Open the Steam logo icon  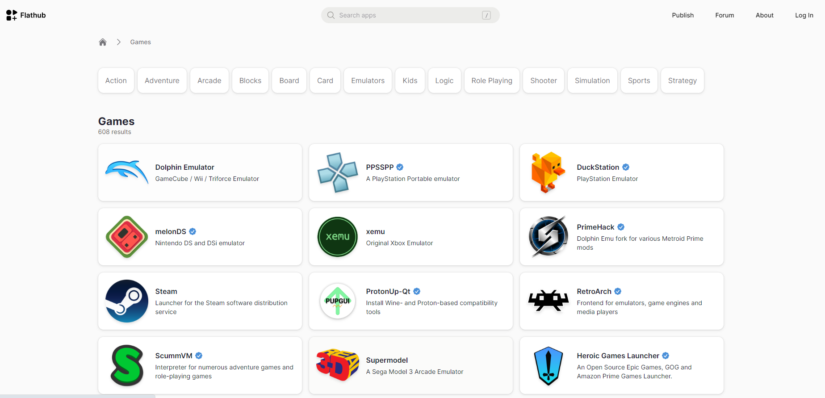point(127,301)
